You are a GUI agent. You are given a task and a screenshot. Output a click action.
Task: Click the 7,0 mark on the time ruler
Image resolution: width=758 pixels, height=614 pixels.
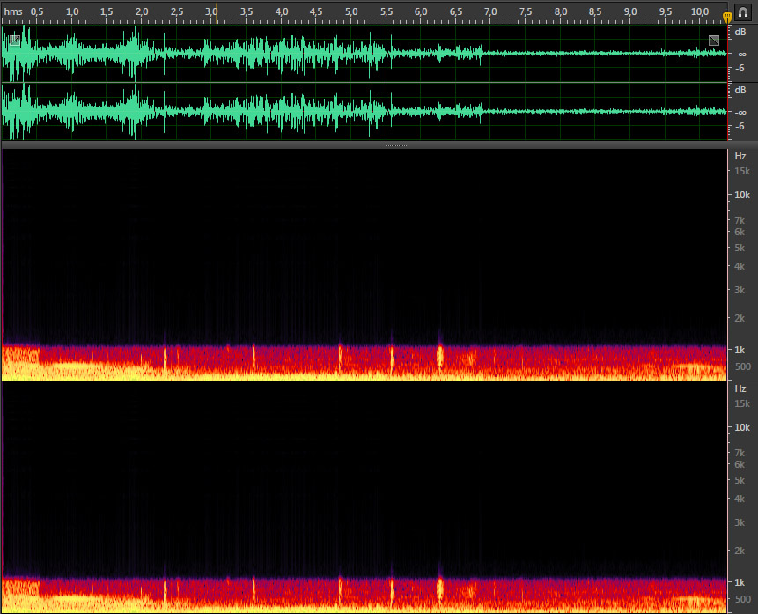click(490, 11)
